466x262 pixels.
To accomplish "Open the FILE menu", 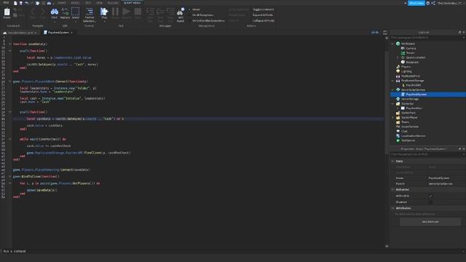I will [x=6, y=3].
